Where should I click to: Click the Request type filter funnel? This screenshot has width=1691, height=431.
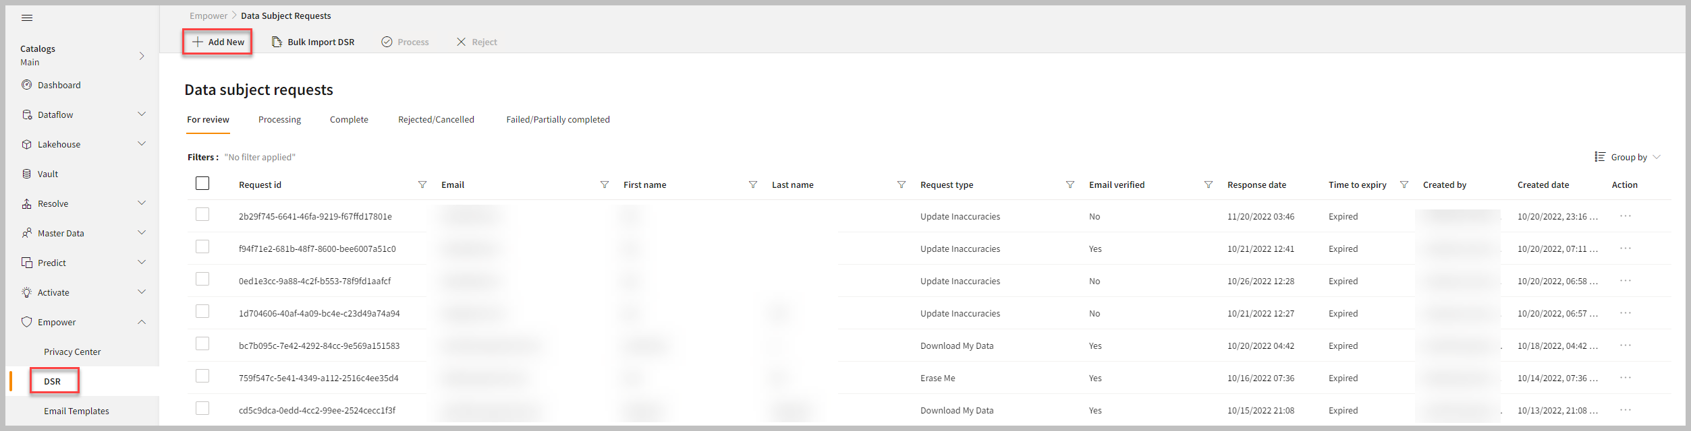1070,185
